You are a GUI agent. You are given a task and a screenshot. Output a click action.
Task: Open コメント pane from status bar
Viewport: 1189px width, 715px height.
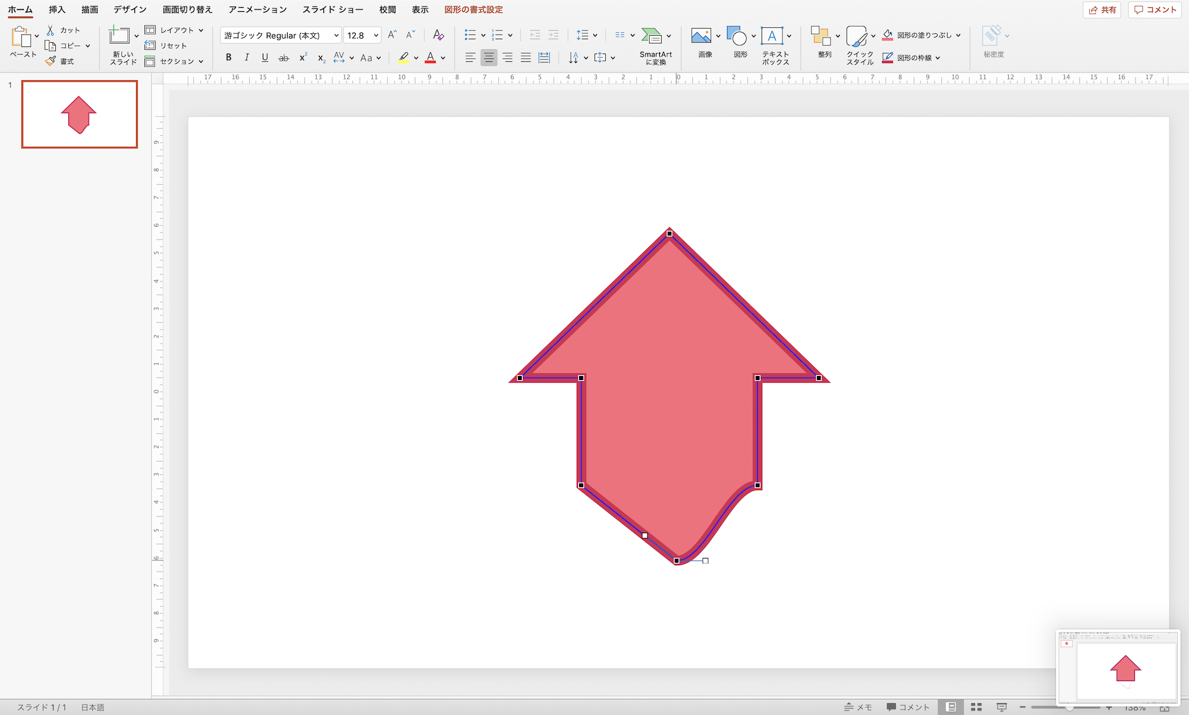click(x=908, y=707)
